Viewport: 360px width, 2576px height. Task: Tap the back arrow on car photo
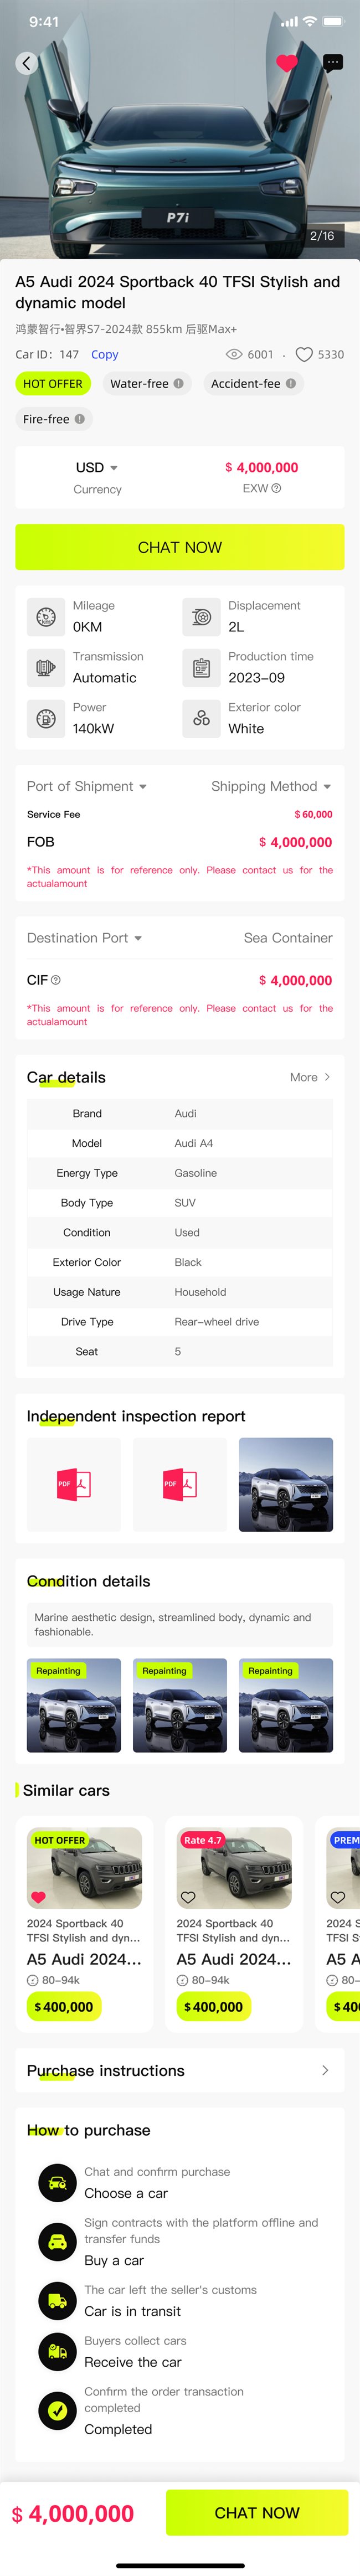(x=27, y=63)
